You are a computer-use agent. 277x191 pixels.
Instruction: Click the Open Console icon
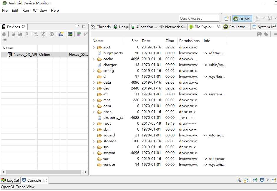(274, 180)
